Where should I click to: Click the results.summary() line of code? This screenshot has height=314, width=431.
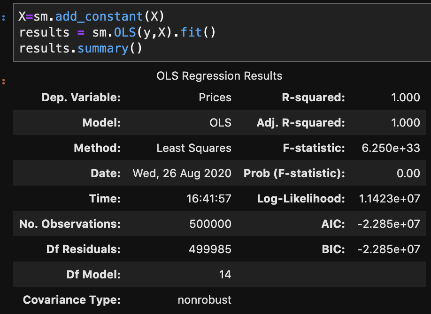pyautogui.click(x=80, y=48)
